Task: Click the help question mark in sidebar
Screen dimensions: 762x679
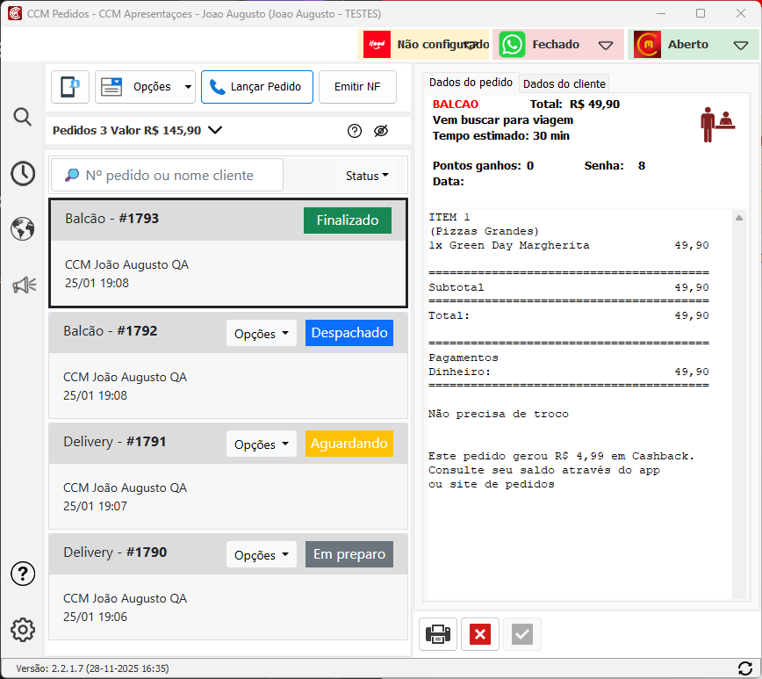Action: [x=23, y=574]
